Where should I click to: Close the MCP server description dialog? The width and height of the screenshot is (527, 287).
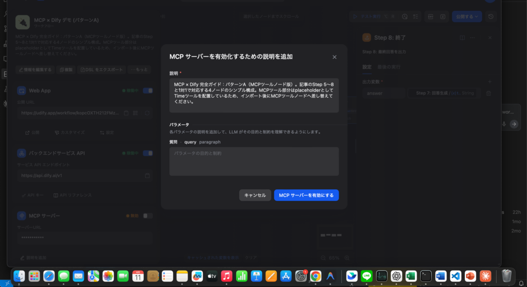tap(335, 57)
